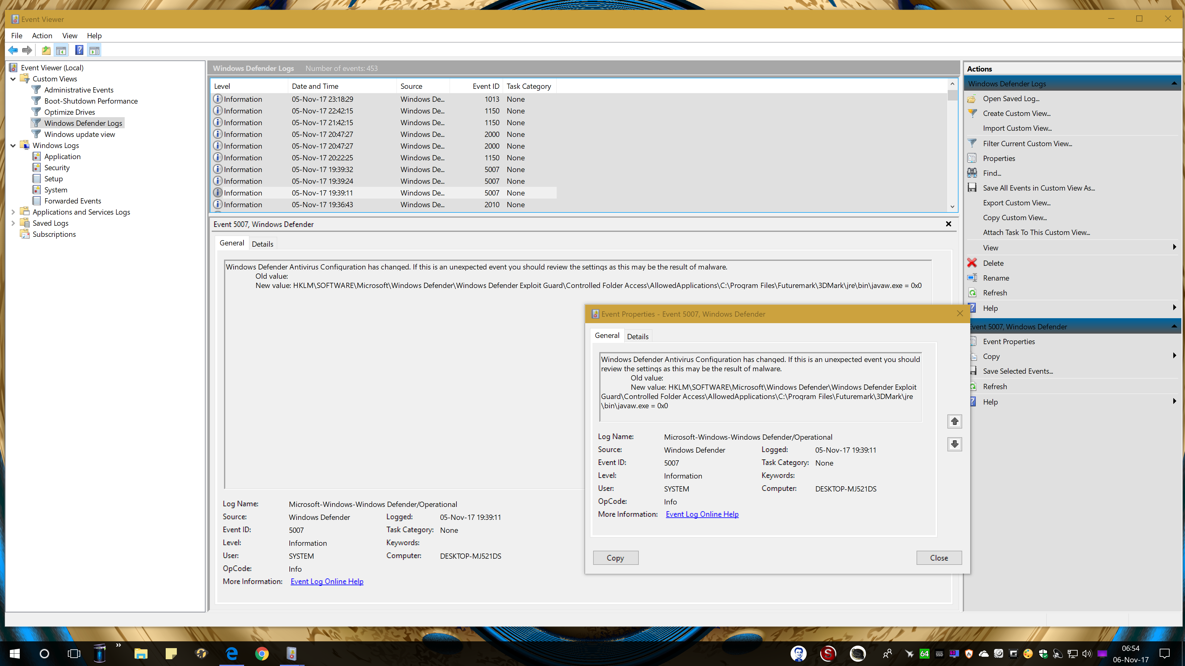Sort by Date and Time column header
This screenshot has width=1185, height=666.
point(342,86)
